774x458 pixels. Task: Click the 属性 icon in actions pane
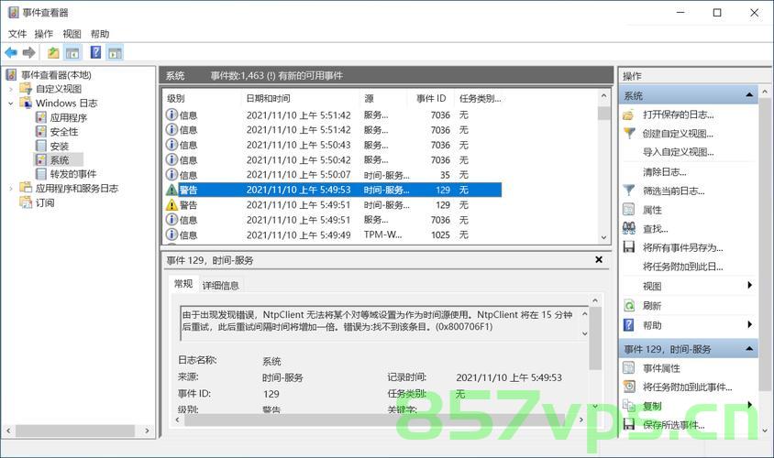629,210
